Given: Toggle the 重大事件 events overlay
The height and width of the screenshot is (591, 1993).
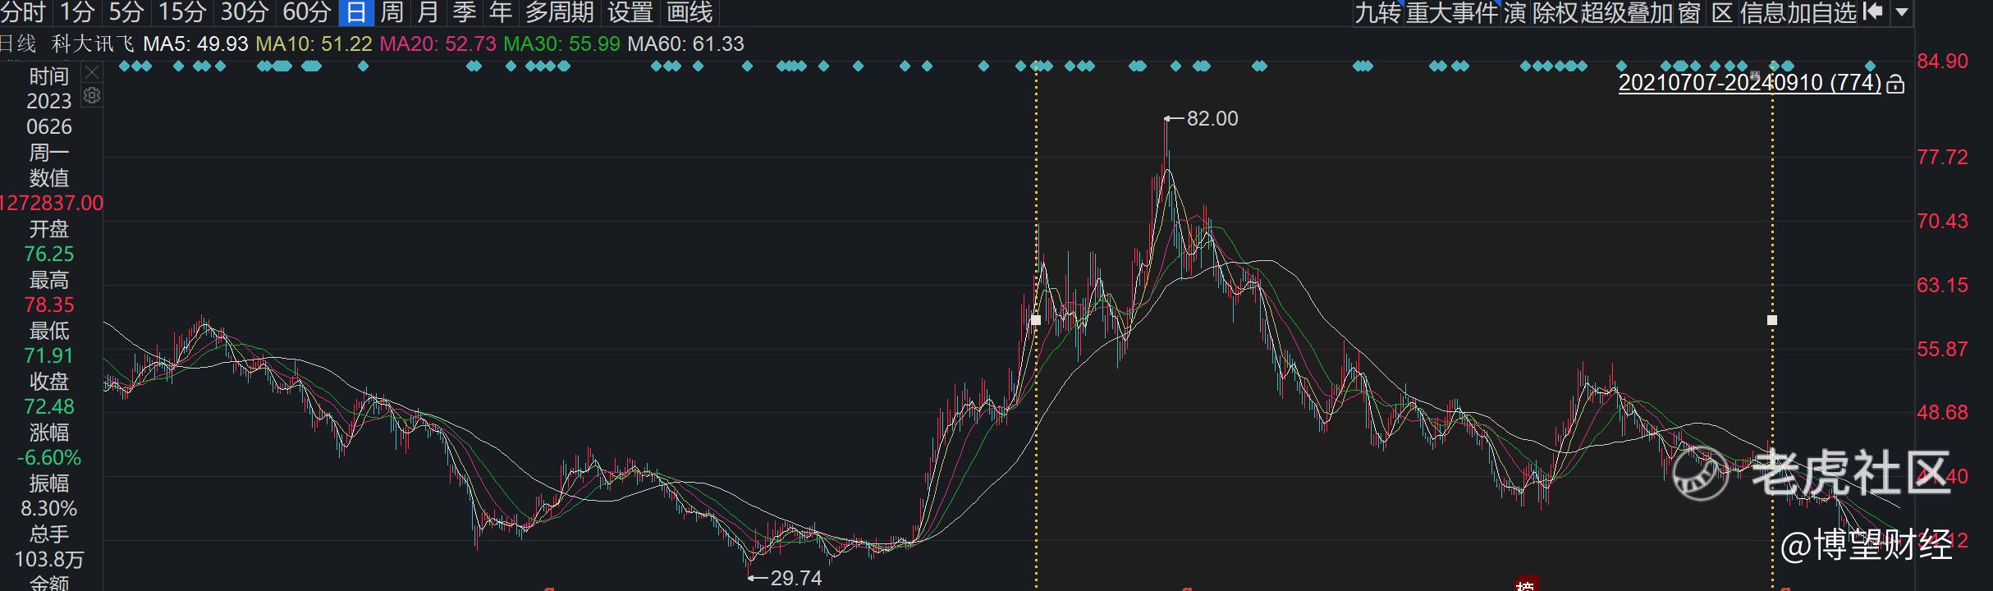Looking at the screenshot, I should click(x=1452, y=12).
